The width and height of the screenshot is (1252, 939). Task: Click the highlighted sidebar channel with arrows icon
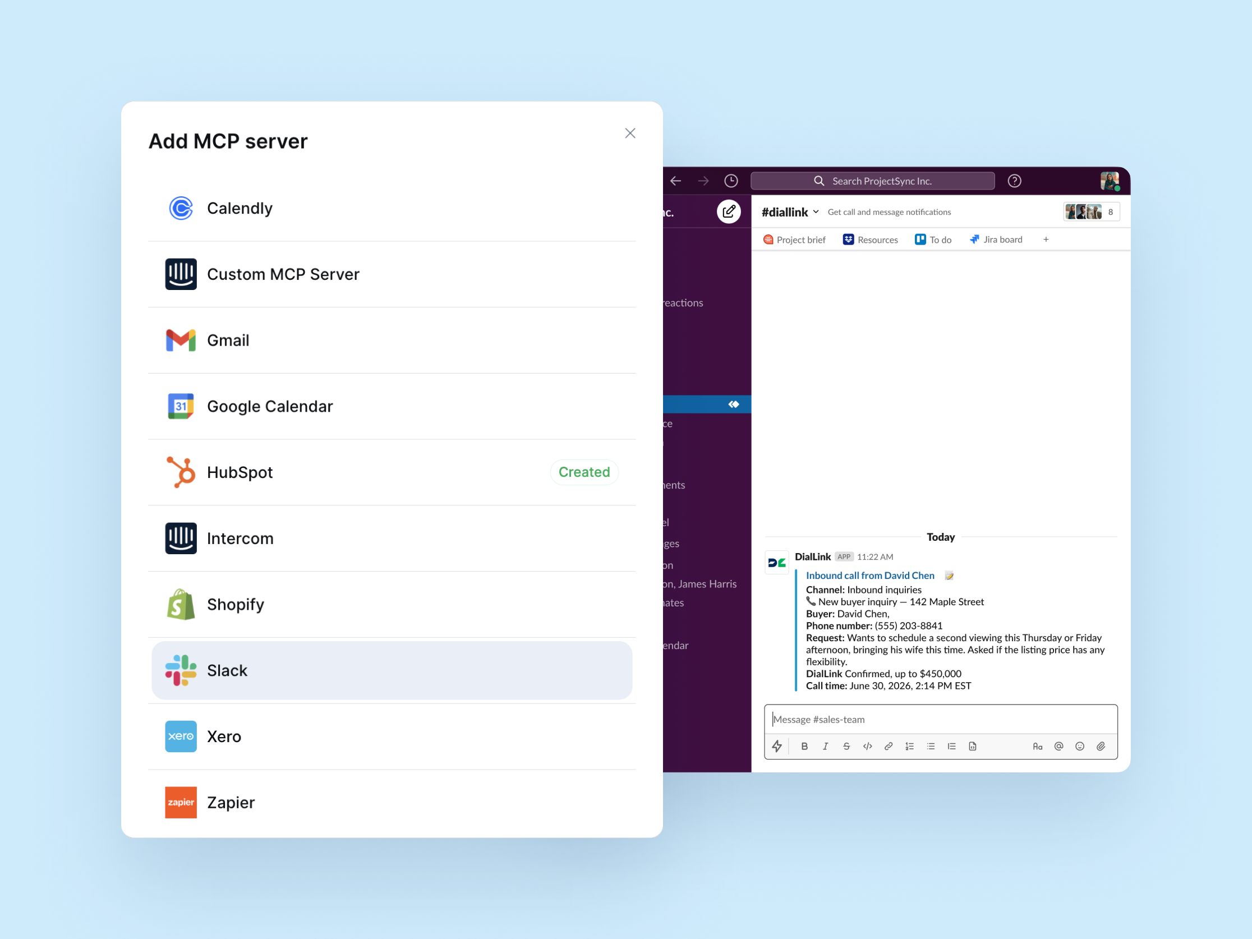pos(707,404)
